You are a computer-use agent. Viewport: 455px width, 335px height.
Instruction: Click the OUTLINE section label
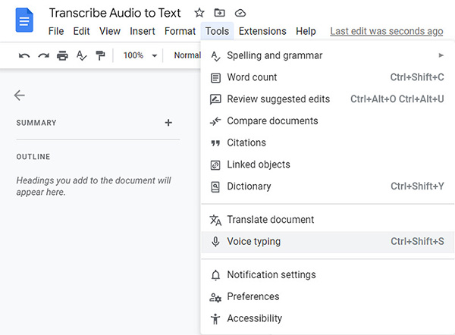[x=33, y=157]
